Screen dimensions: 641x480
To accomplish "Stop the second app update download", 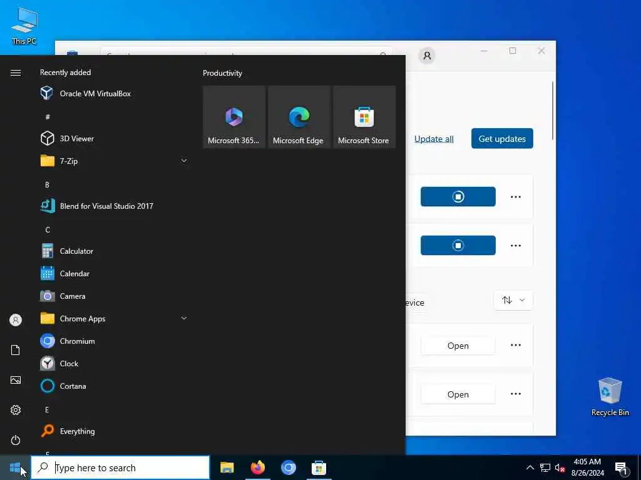I will [x=458, y=245].
